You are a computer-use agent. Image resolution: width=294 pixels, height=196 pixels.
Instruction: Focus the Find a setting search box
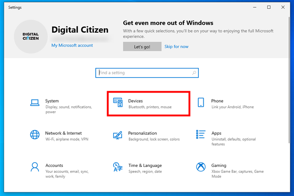coord(147,73)
